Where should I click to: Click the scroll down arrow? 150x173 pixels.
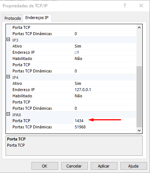tap(139, 131)
